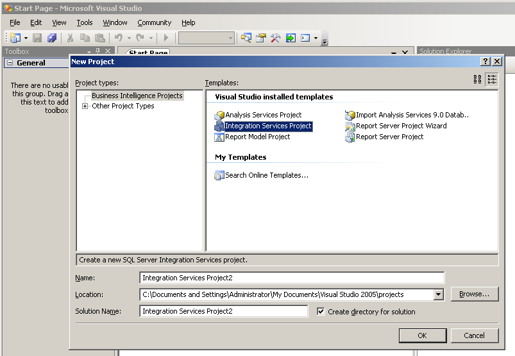Image resolution: width=515 pixels, height=356 pixels.
Task: Select the Report Server Project template
Action: click(x=384, y=137)
